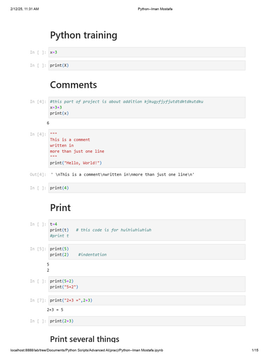269x359 pixels.
Task: Click the x=3 code cell
Action: tap(147, 52)
